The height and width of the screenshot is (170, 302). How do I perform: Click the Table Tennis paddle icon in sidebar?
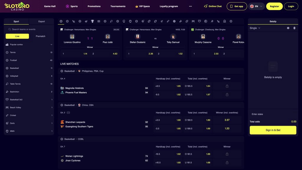7,84
